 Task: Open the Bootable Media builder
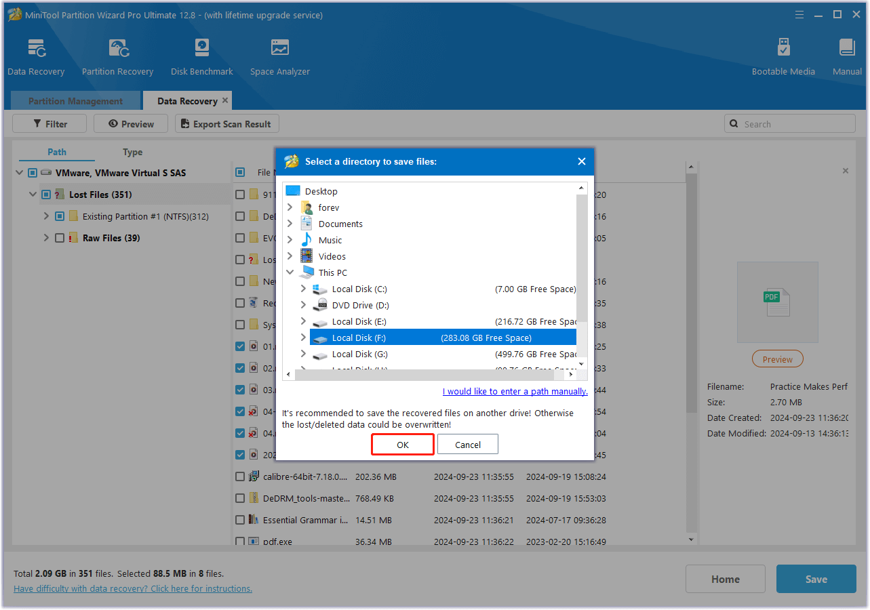click(783, 49)
